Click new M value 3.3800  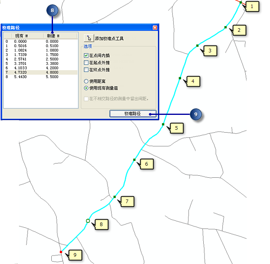click(52, 64)
